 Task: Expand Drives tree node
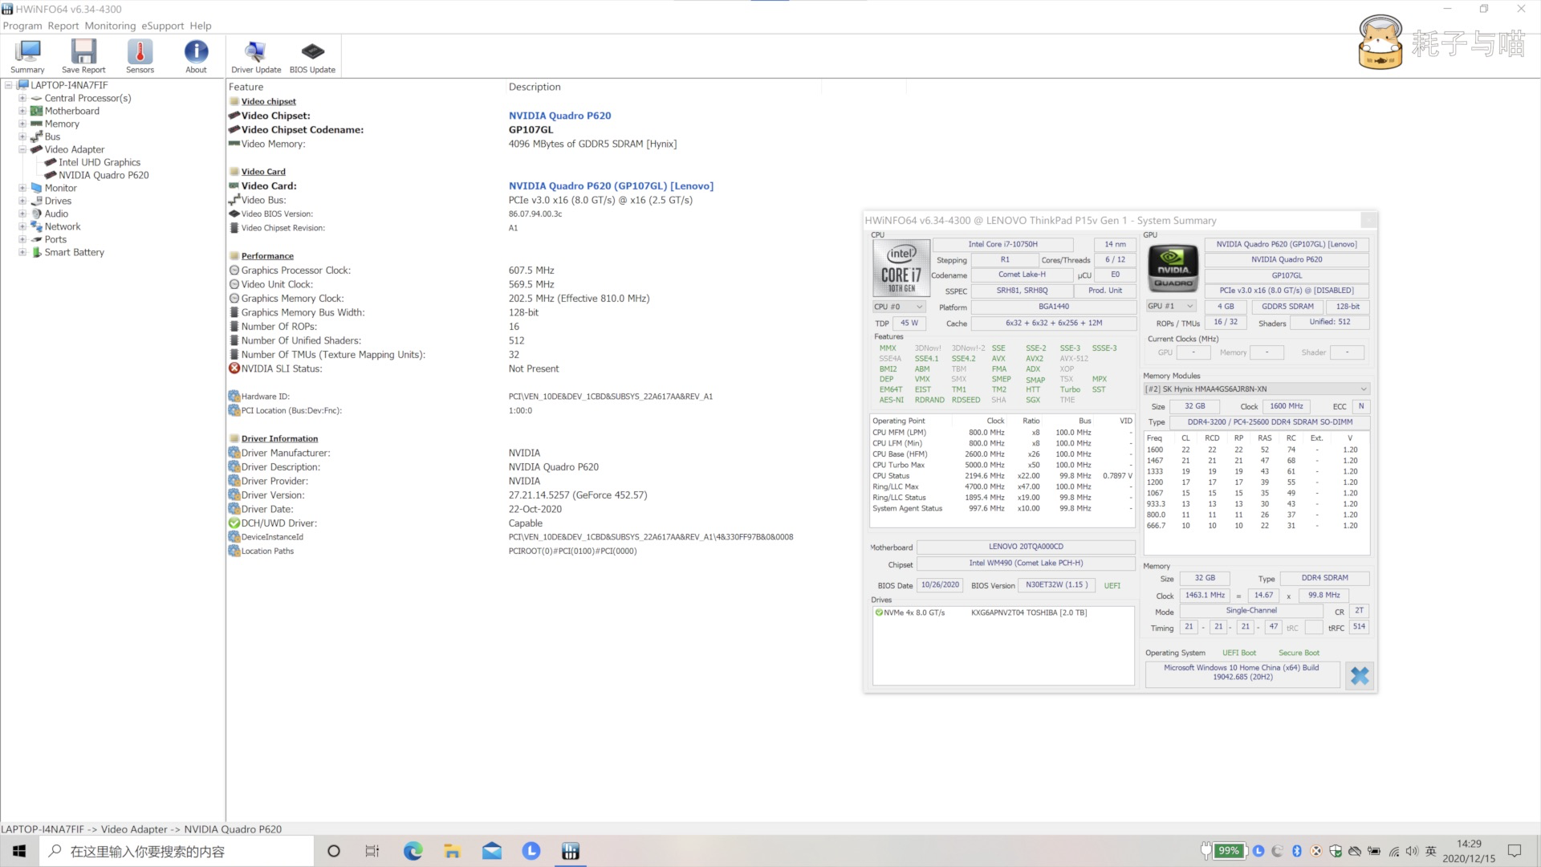click(22, 201)
